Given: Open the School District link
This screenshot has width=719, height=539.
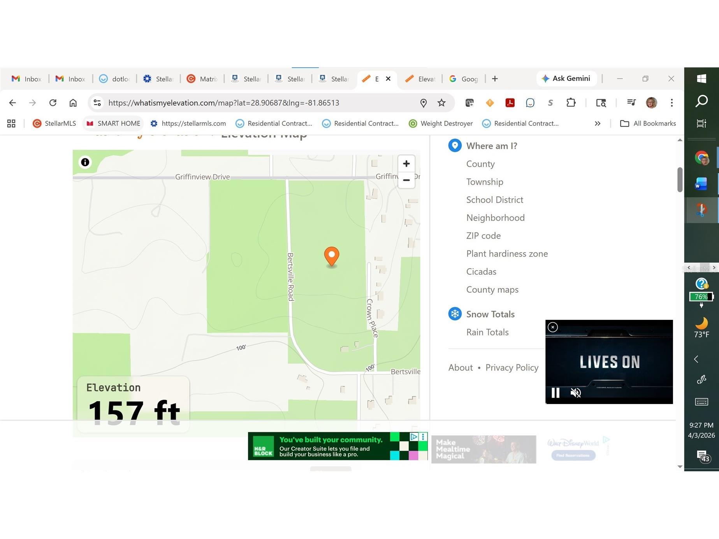Looking at the screenshot, I should [495, 200].
